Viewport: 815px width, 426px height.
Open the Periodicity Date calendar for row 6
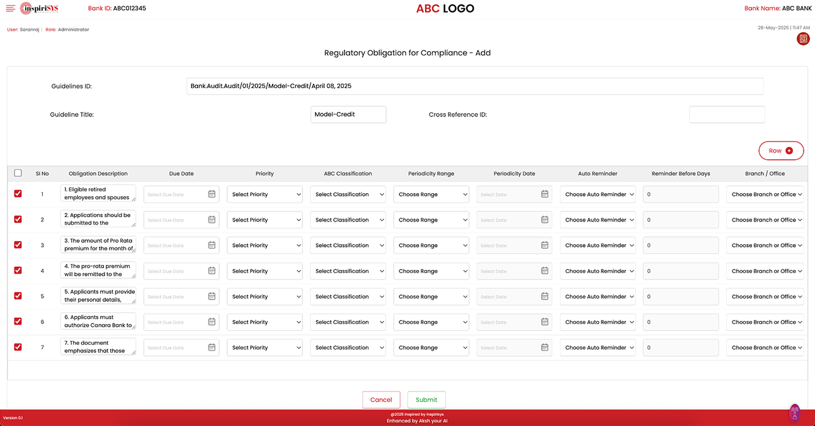545,322
